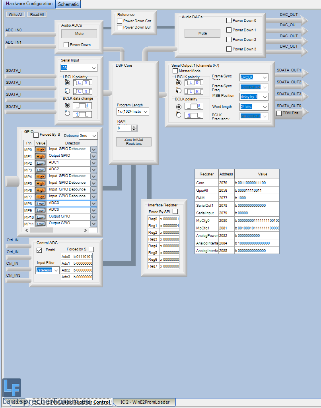
Task: Toggle the MP2 Low value button
Action: point(41,163)
